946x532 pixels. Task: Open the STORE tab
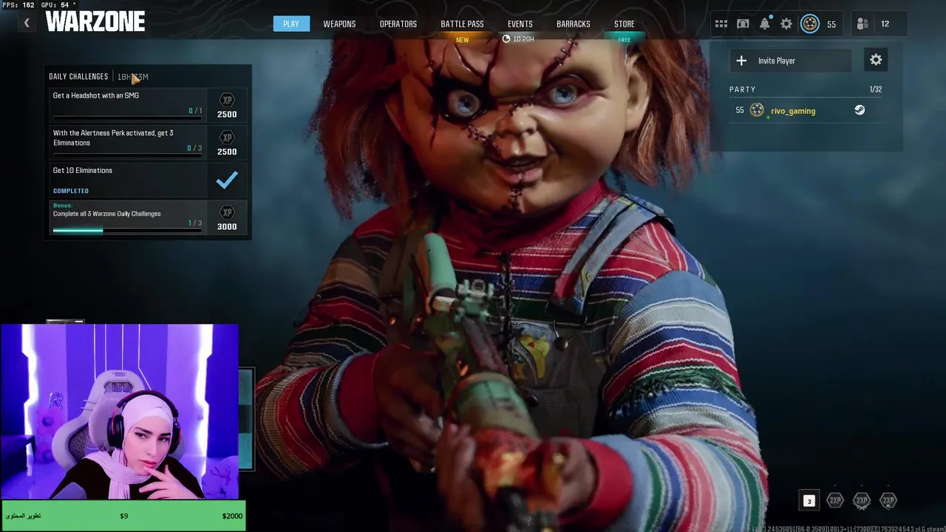click(x=625, y=24)
